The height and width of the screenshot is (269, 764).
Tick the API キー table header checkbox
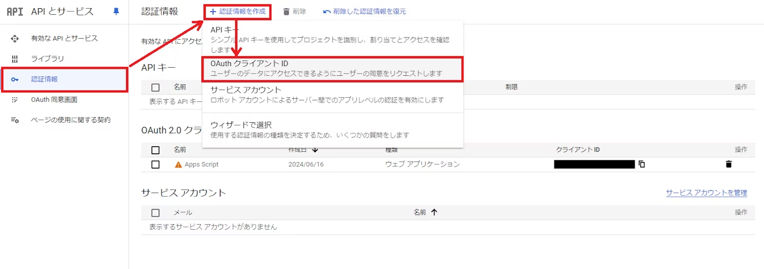[x=156, y=87]
